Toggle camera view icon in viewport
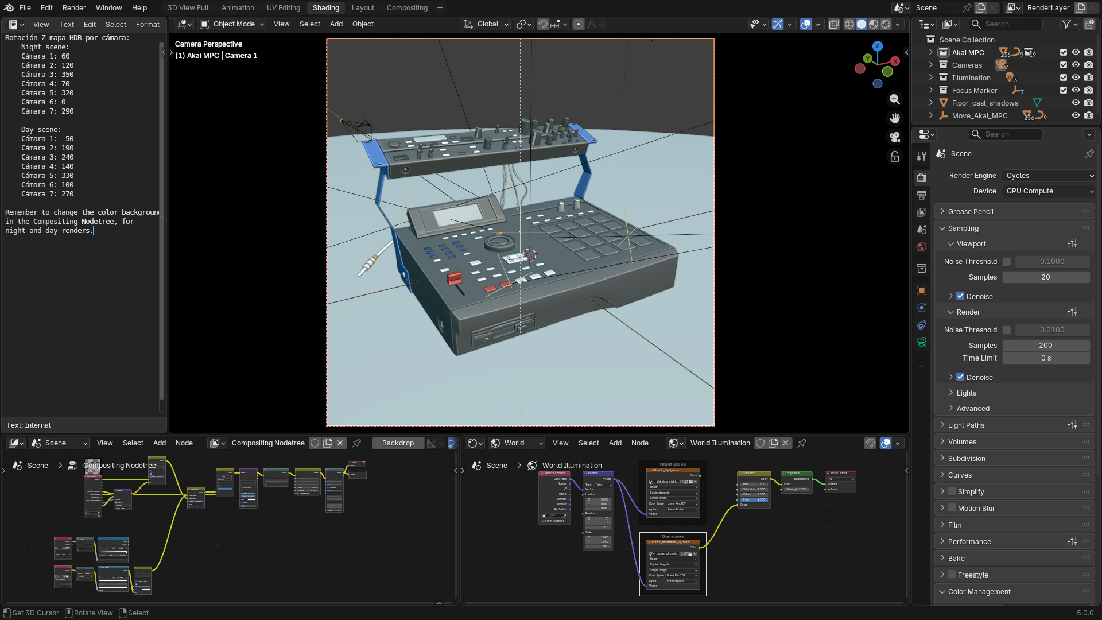The width and height of the screenshot is (1102, 620). (x=894, y=137)
